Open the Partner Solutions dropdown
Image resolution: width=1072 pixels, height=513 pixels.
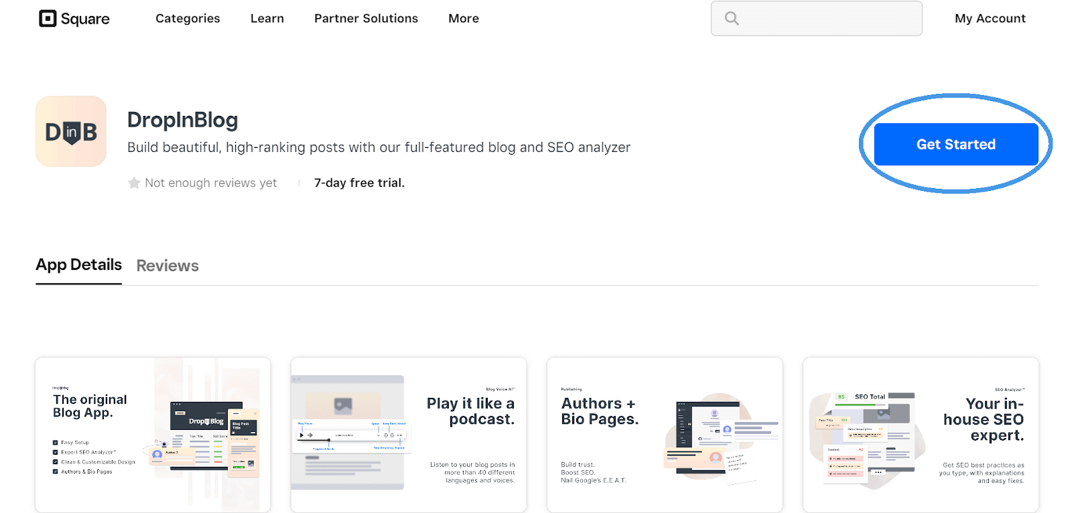click(x=366, y=18)
